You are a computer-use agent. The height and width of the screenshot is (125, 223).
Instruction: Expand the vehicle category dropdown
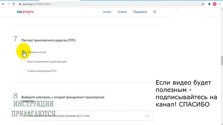(x=87, y=116)
